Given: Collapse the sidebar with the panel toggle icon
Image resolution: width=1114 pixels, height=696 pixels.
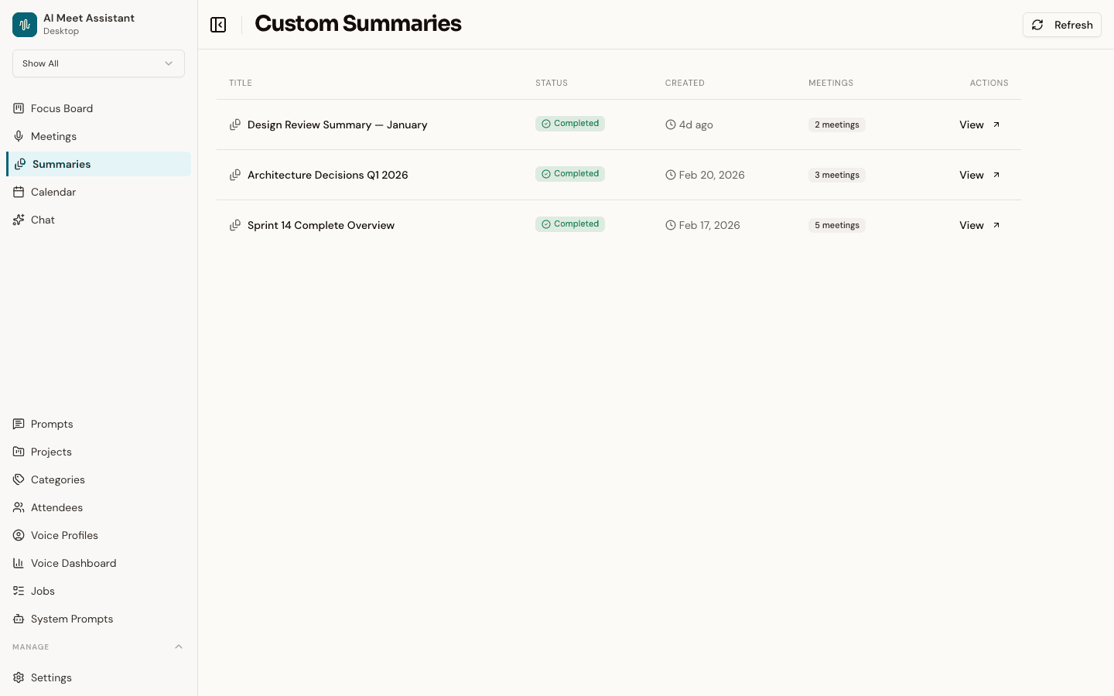Looking at the screenshot, I should click(218, 24).
